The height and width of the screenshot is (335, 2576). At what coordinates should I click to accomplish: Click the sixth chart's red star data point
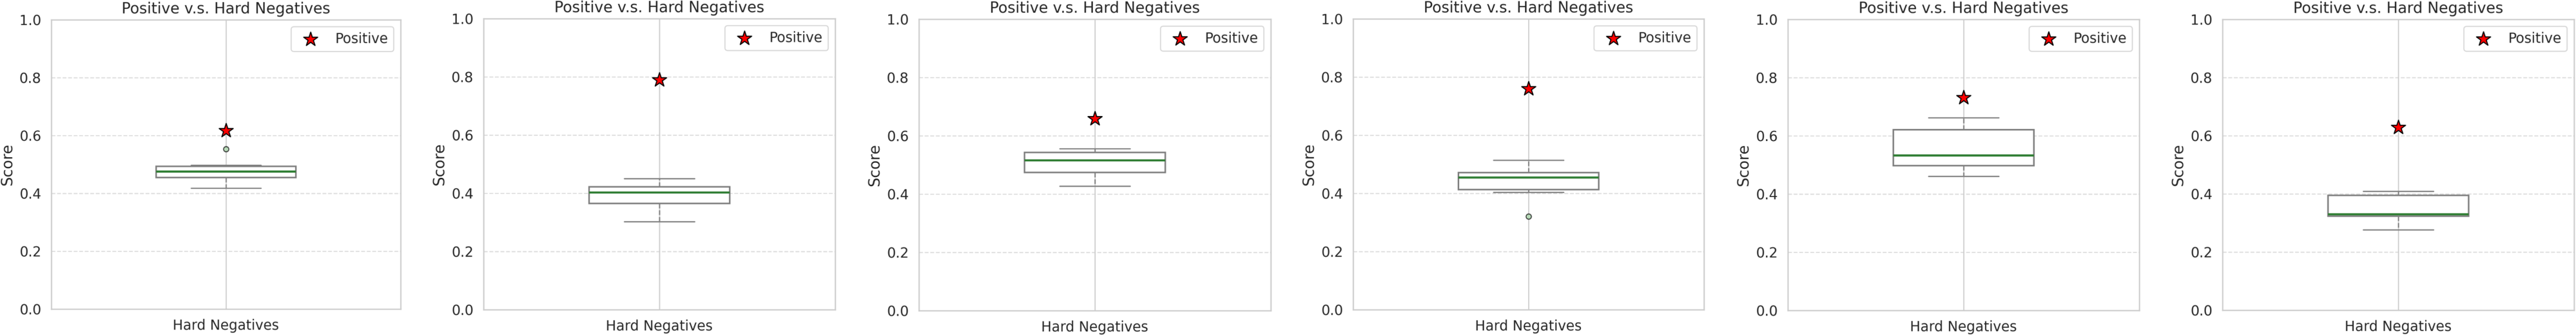2398,128
